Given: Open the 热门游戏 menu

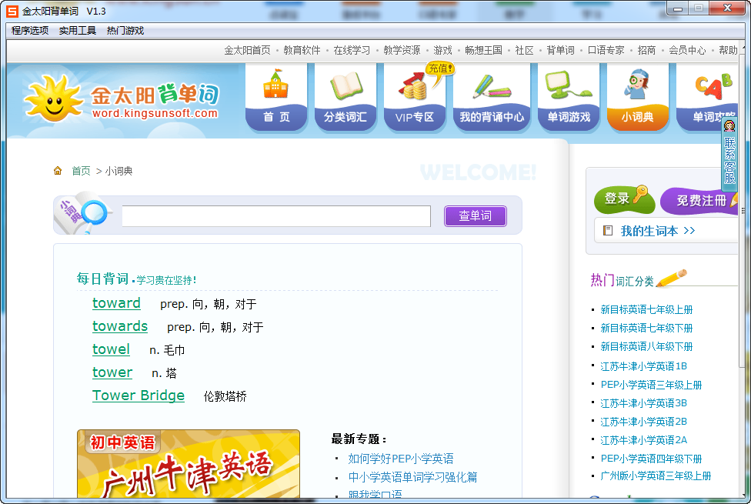Looking at the screenshot, I should [x=125, y=31].
